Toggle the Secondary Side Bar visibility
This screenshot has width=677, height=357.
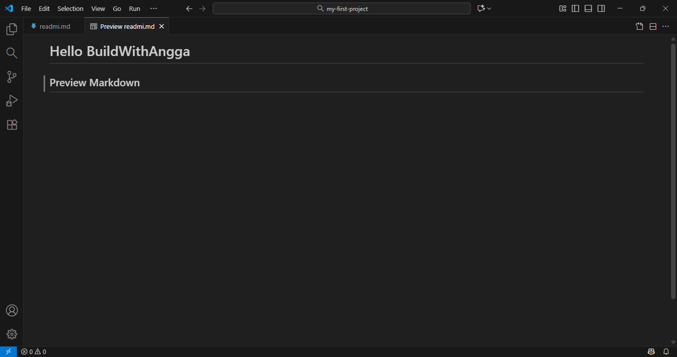point(601,8)
